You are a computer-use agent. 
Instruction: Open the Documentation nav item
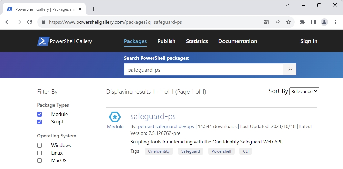coord(238,41)
